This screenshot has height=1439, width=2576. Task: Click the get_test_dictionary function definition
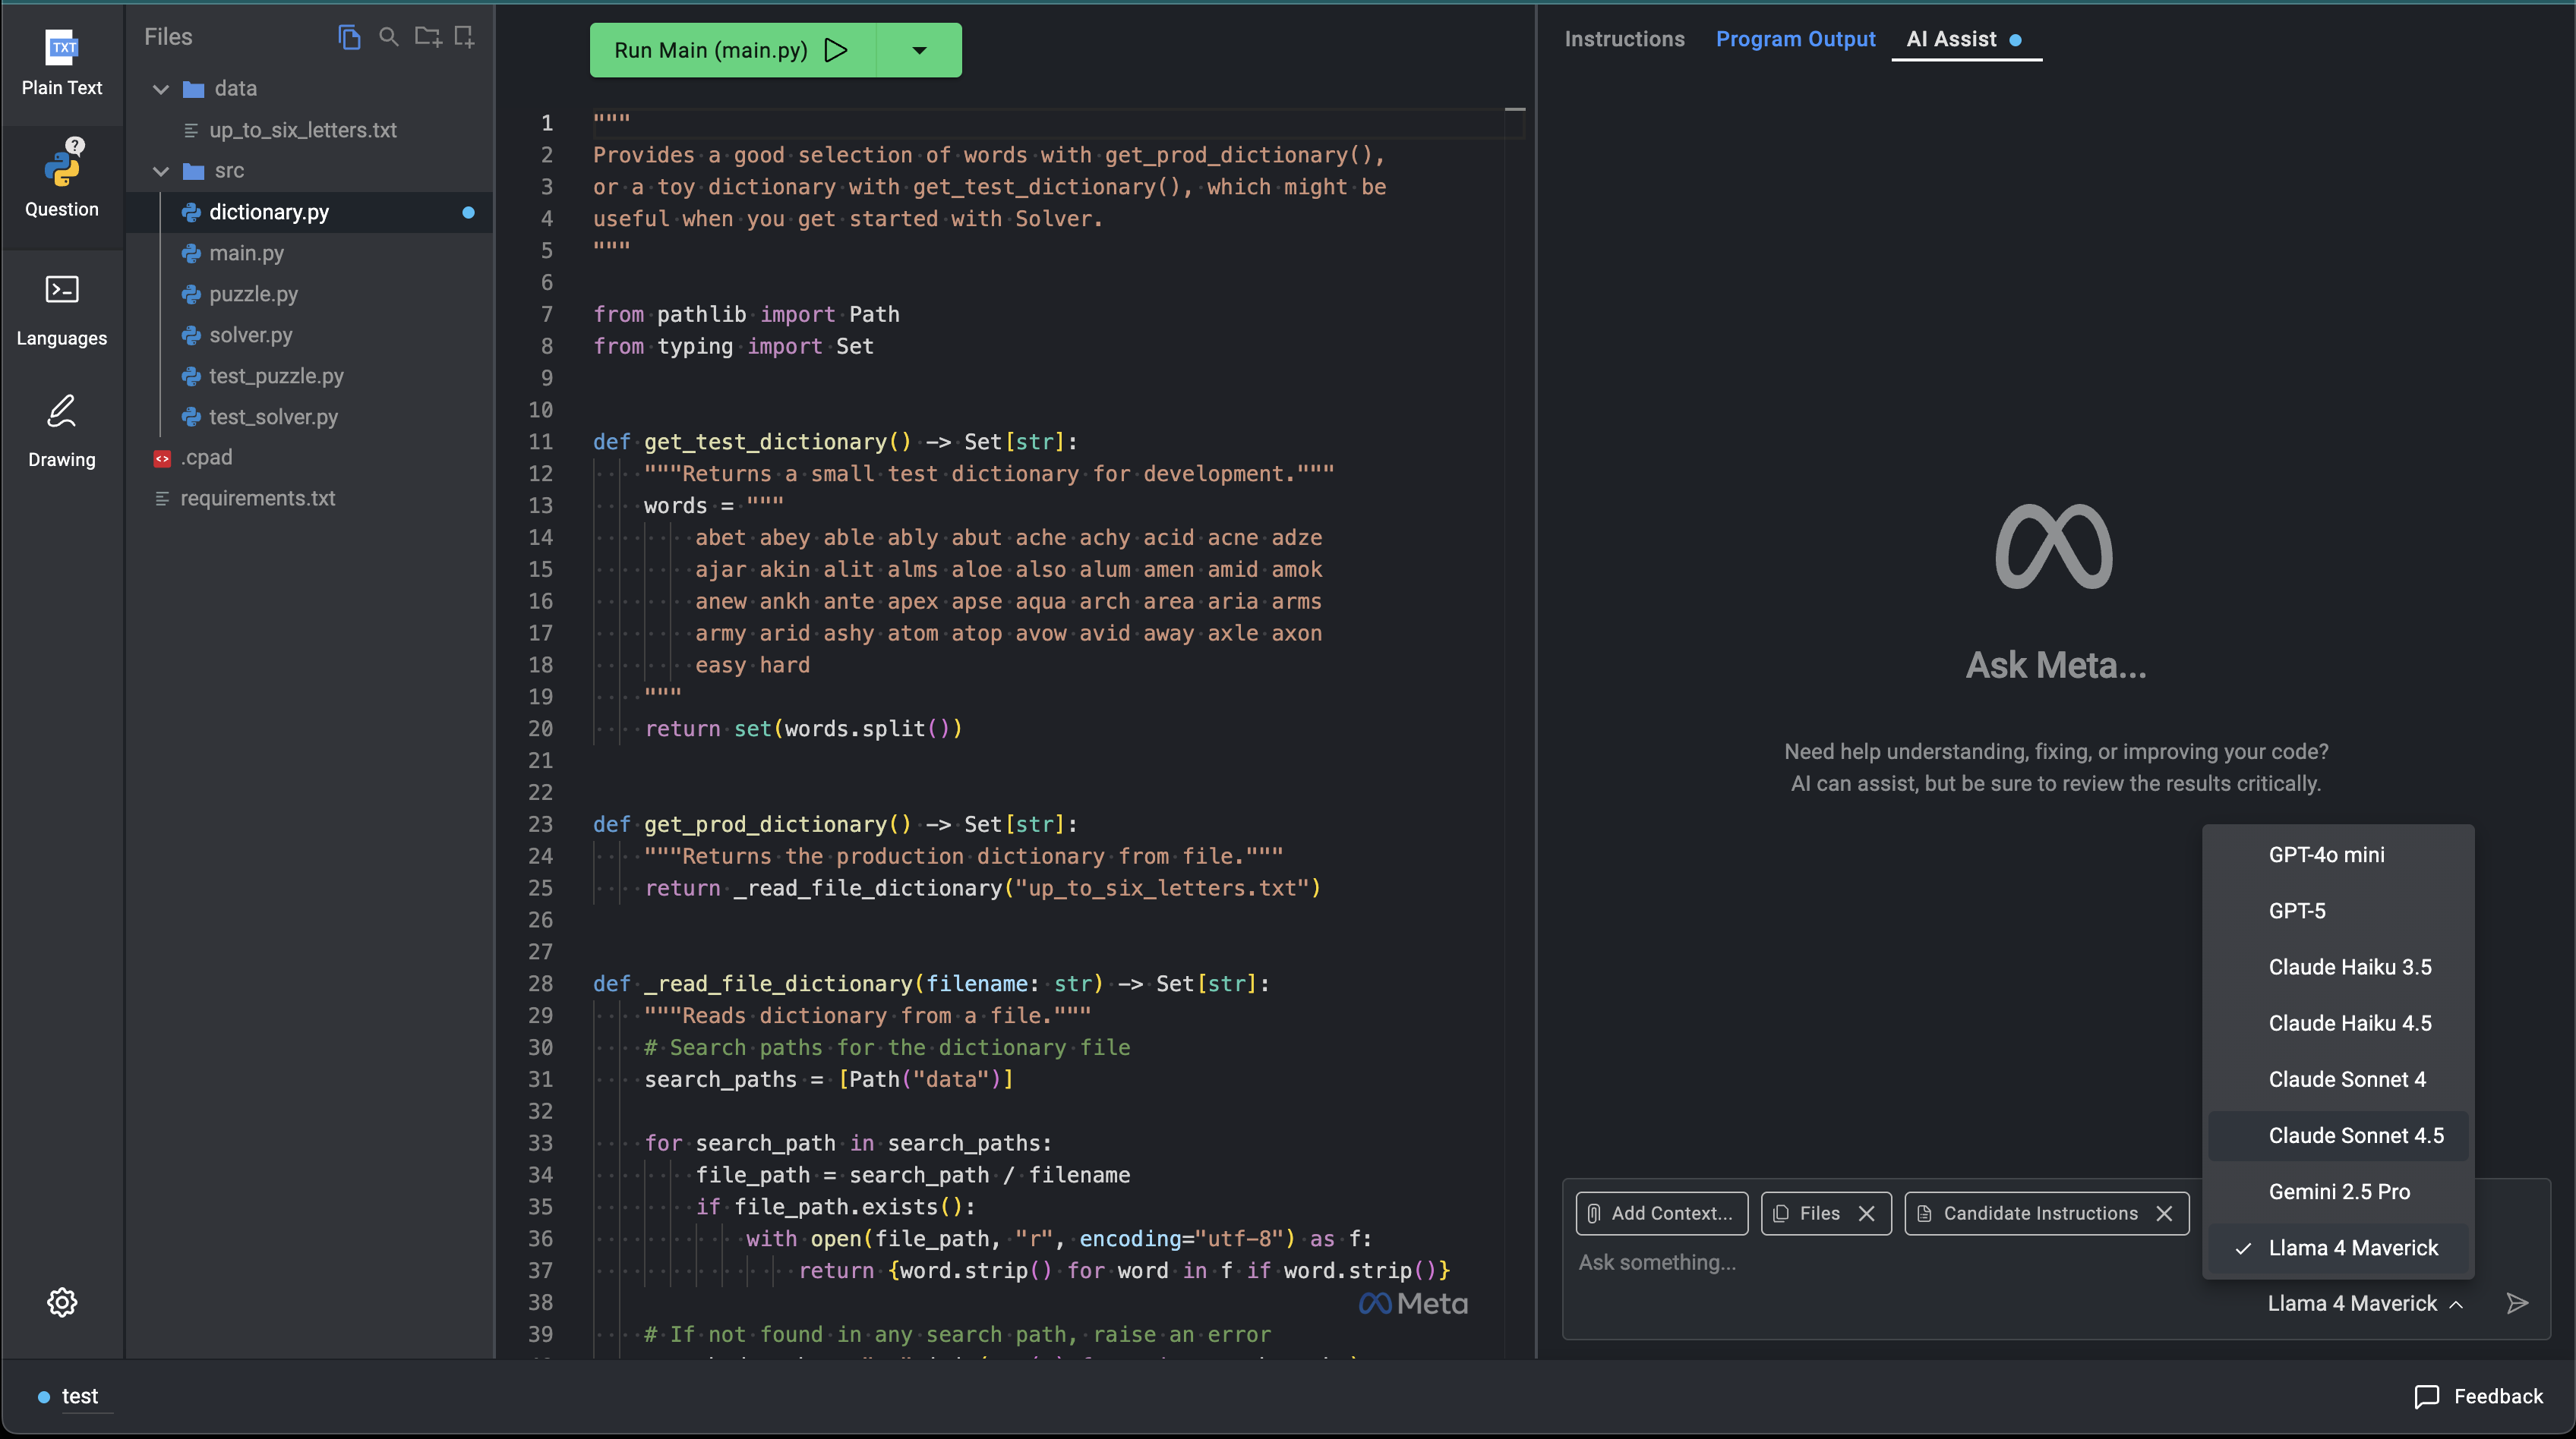[834, 442]
